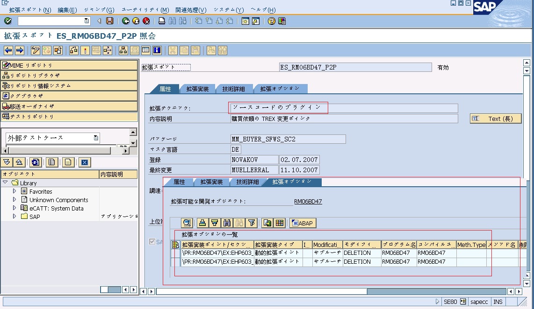The width and height of the screenshot is (534, 309).
Task: Switch to upper 技術詳細 tab
Action: tap(234, 89)
